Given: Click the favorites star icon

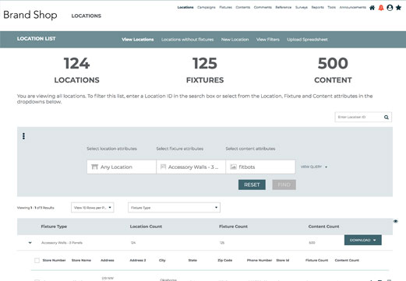Looking at the screenshot, I should [398, 8].
